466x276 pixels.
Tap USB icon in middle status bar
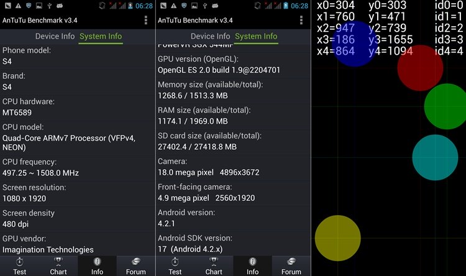[205, 6]
